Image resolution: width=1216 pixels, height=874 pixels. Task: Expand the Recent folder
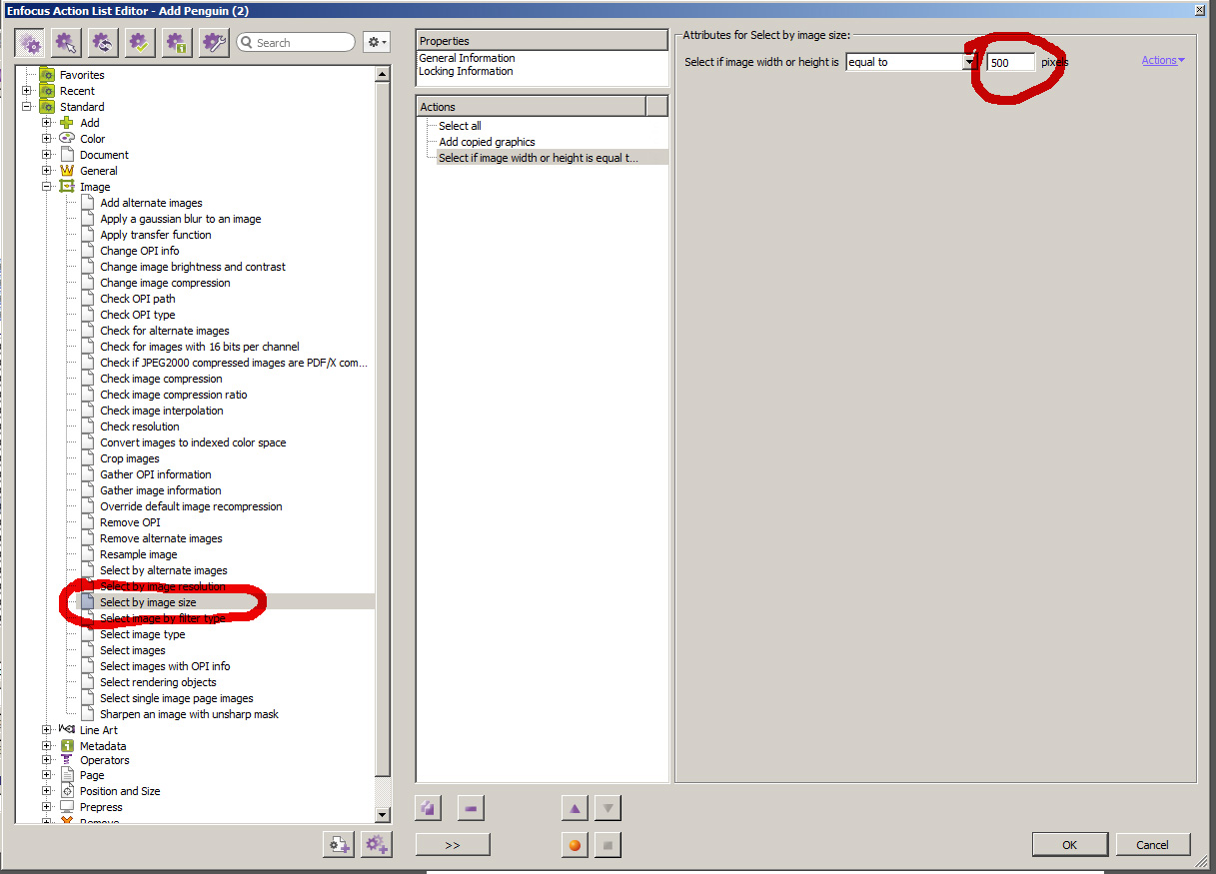click(27, 91)
